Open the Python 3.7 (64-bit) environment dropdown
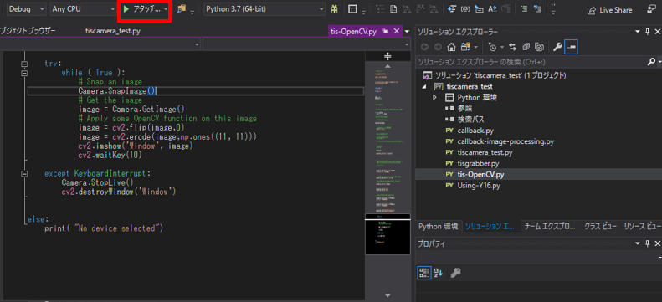Screen dimensions: 662x302 click(265, 9)
